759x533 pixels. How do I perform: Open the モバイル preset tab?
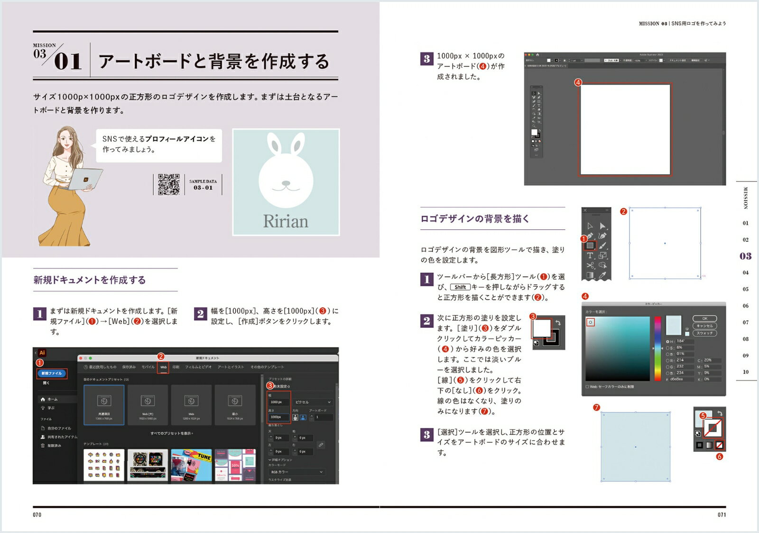[x=148, y=367]
